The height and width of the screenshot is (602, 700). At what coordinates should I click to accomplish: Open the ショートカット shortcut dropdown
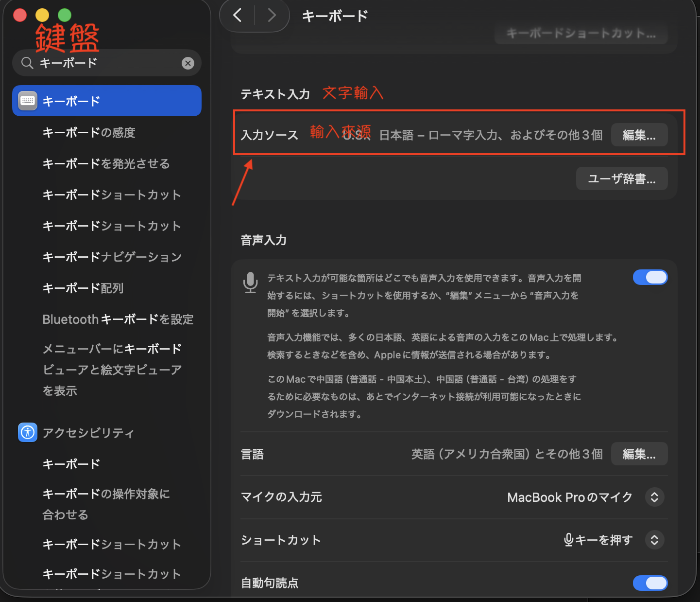click(655, 540)
